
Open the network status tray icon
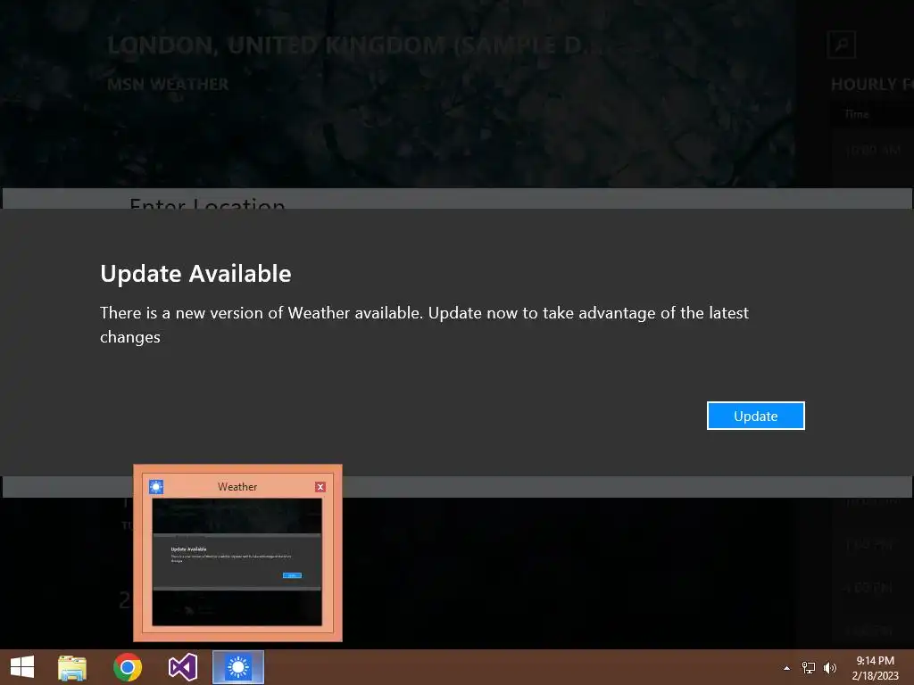[809, 668]
